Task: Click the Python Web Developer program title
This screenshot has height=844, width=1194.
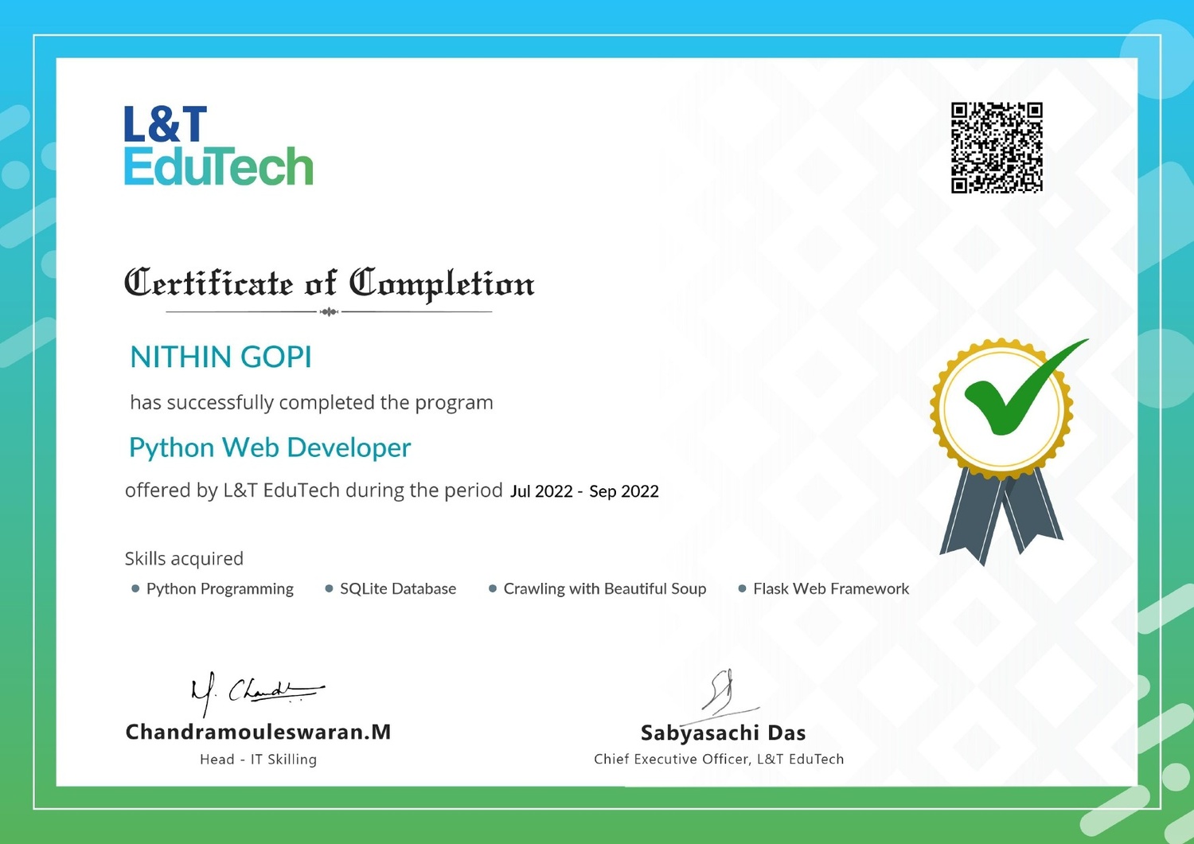Action: point(270,447)
